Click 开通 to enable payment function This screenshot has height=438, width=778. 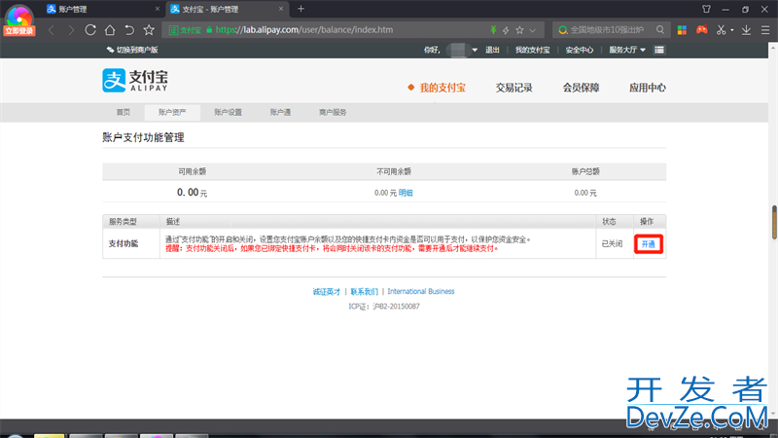pos(648,244)
